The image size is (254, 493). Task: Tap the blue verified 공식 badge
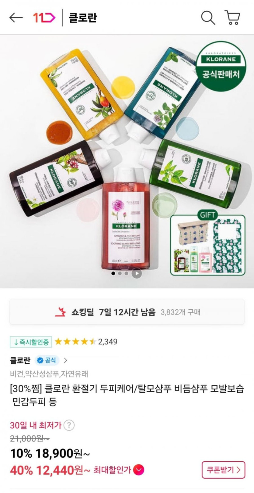[x=47, y=360]
